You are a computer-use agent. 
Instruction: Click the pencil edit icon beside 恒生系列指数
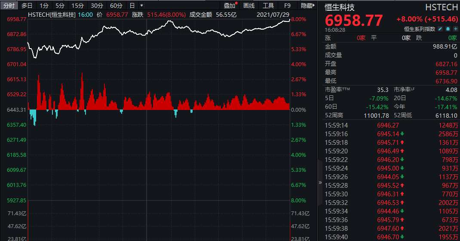click(x=440, y=29)
